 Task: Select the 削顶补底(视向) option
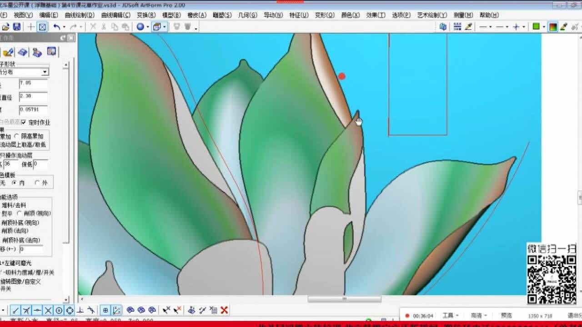(20, 223)
